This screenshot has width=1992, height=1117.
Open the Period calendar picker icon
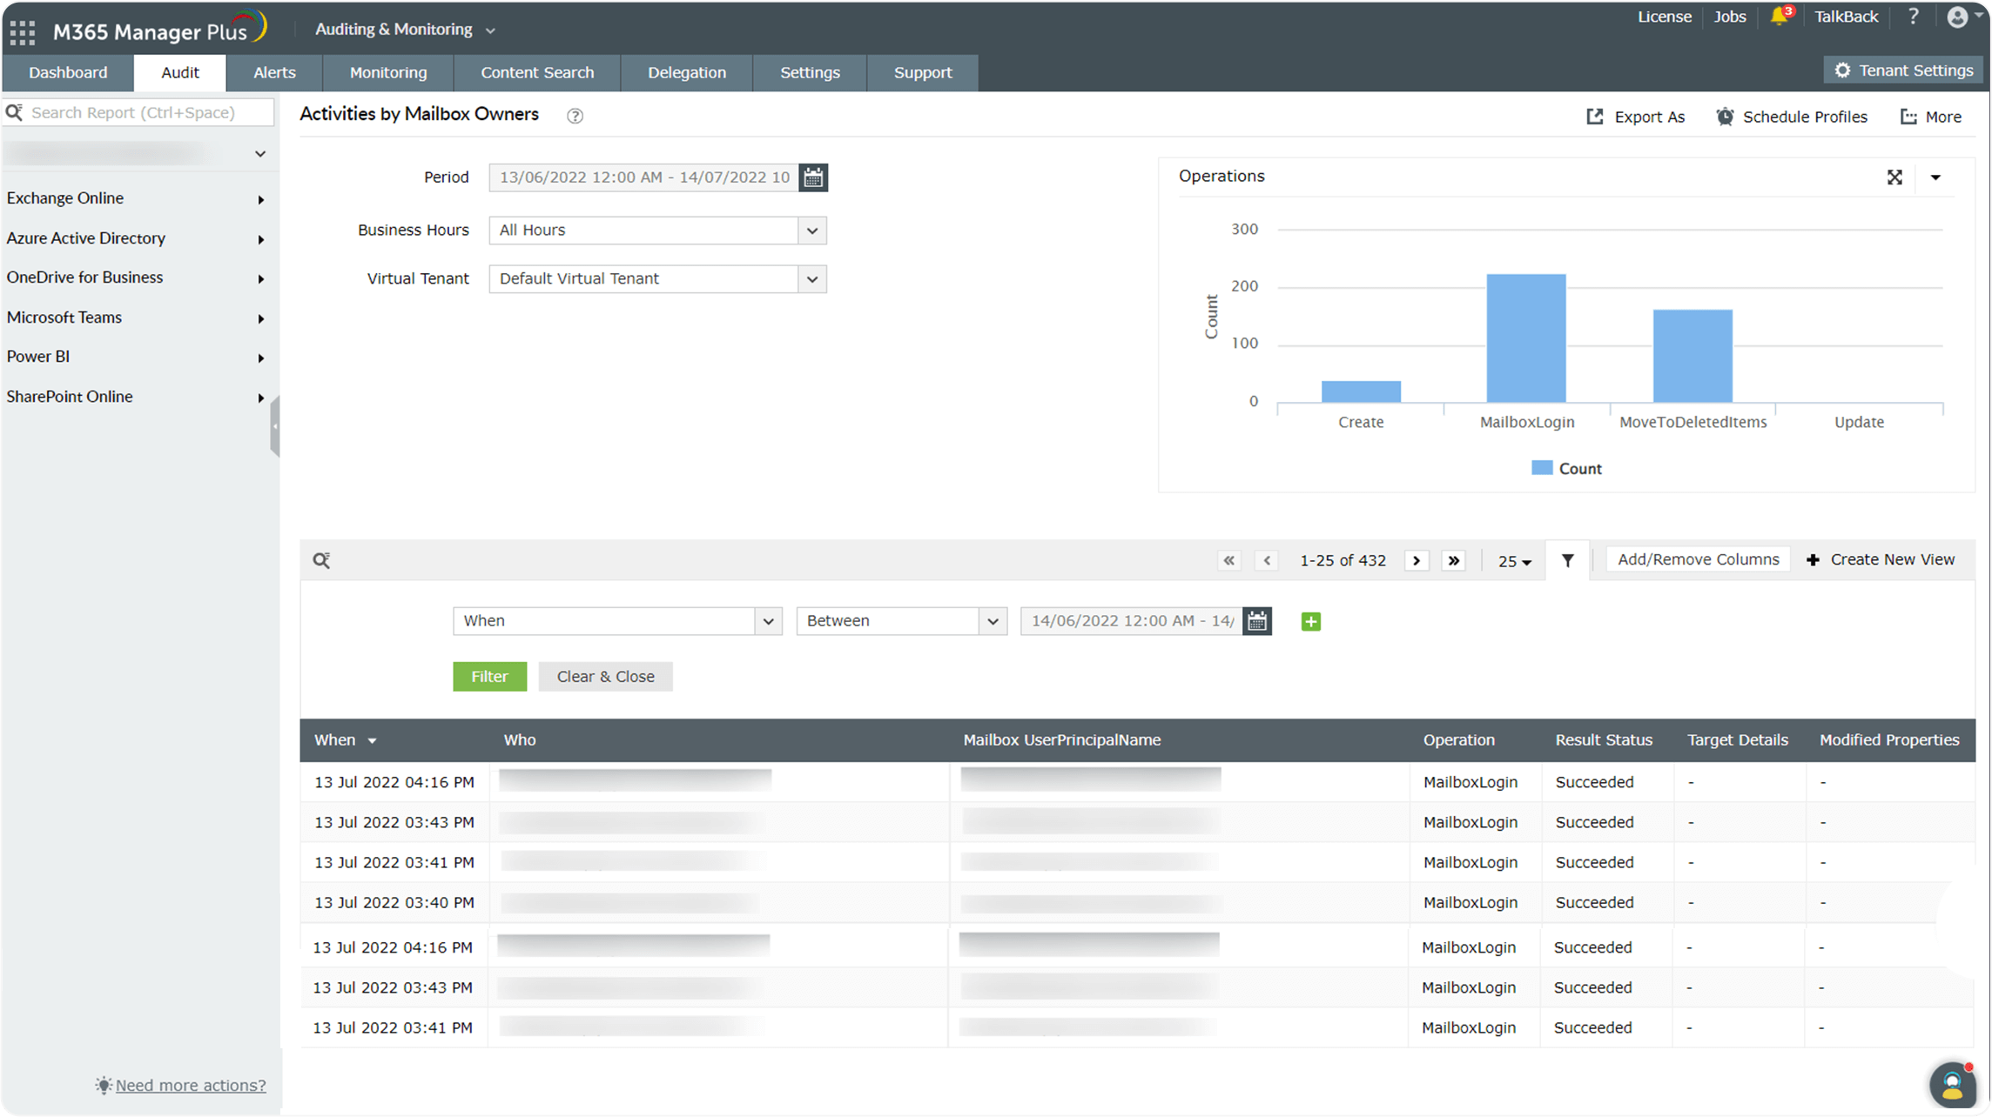click(x=812, y=177)
